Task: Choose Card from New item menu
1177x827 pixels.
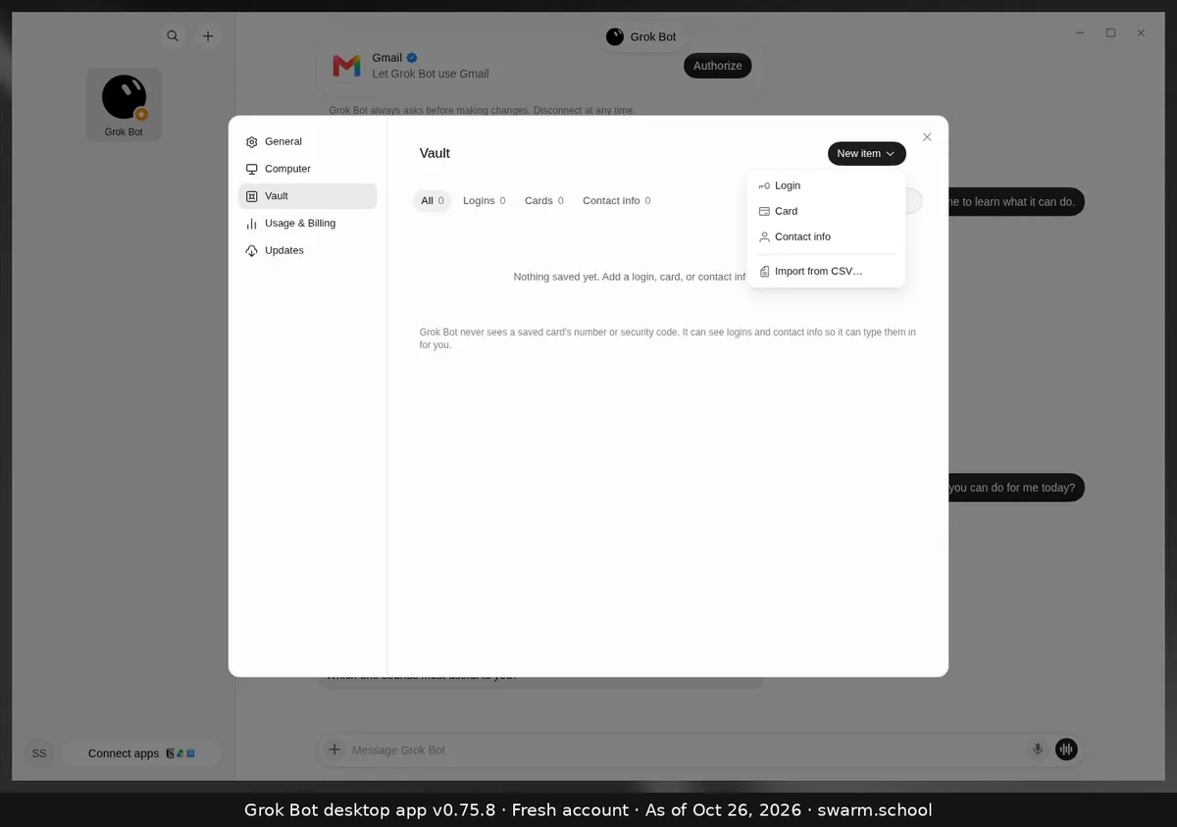Action: click(x=826, y=211)
